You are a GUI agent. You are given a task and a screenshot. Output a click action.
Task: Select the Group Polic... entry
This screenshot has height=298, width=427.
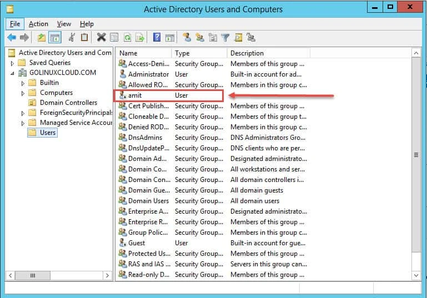pos(213,233)
